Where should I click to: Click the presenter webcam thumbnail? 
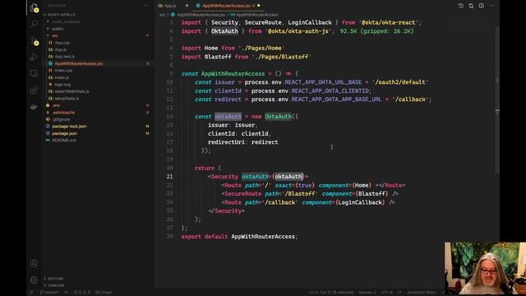coord(486,269)
